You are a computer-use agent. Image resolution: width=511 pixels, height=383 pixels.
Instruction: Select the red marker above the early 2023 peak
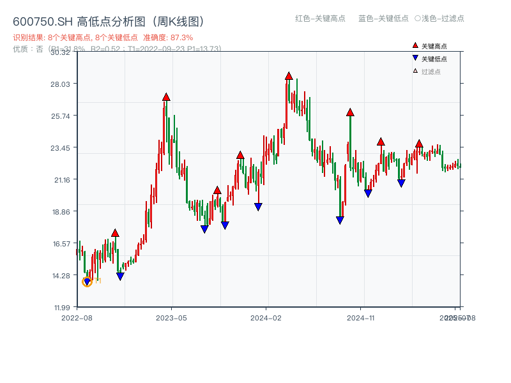coord(167,97)
